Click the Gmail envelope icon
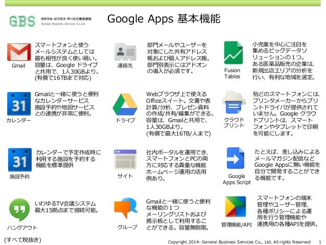The image size is (326, 245). point(19,52)
